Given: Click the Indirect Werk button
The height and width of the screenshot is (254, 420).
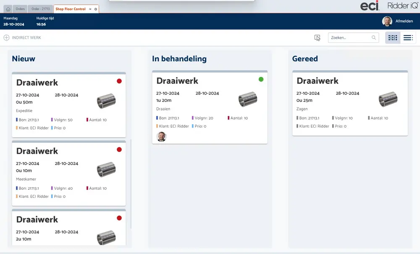Looking at the screenshot, I should [x=26, y=38].
